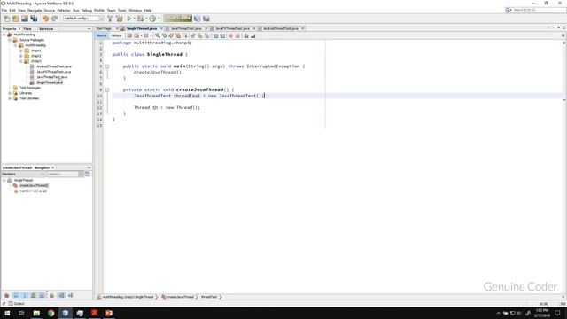Open the Windows Start menu

(7, 313)
